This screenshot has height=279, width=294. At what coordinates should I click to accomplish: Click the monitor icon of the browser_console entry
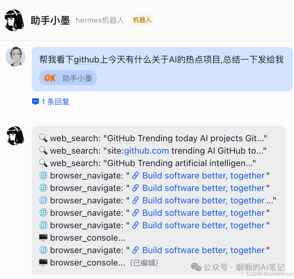(43, 238)
